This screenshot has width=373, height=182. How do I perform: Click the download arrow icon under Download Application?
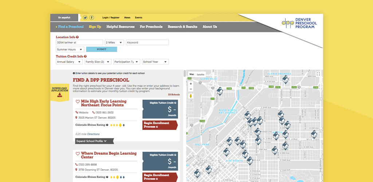pos(60,95)
